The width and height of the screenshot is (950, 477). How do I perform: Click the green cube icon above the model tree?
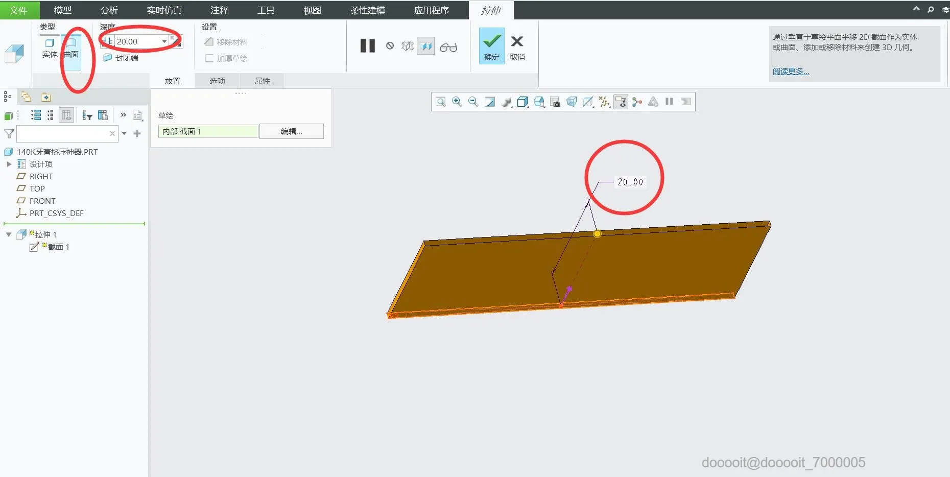coord(8,115)
